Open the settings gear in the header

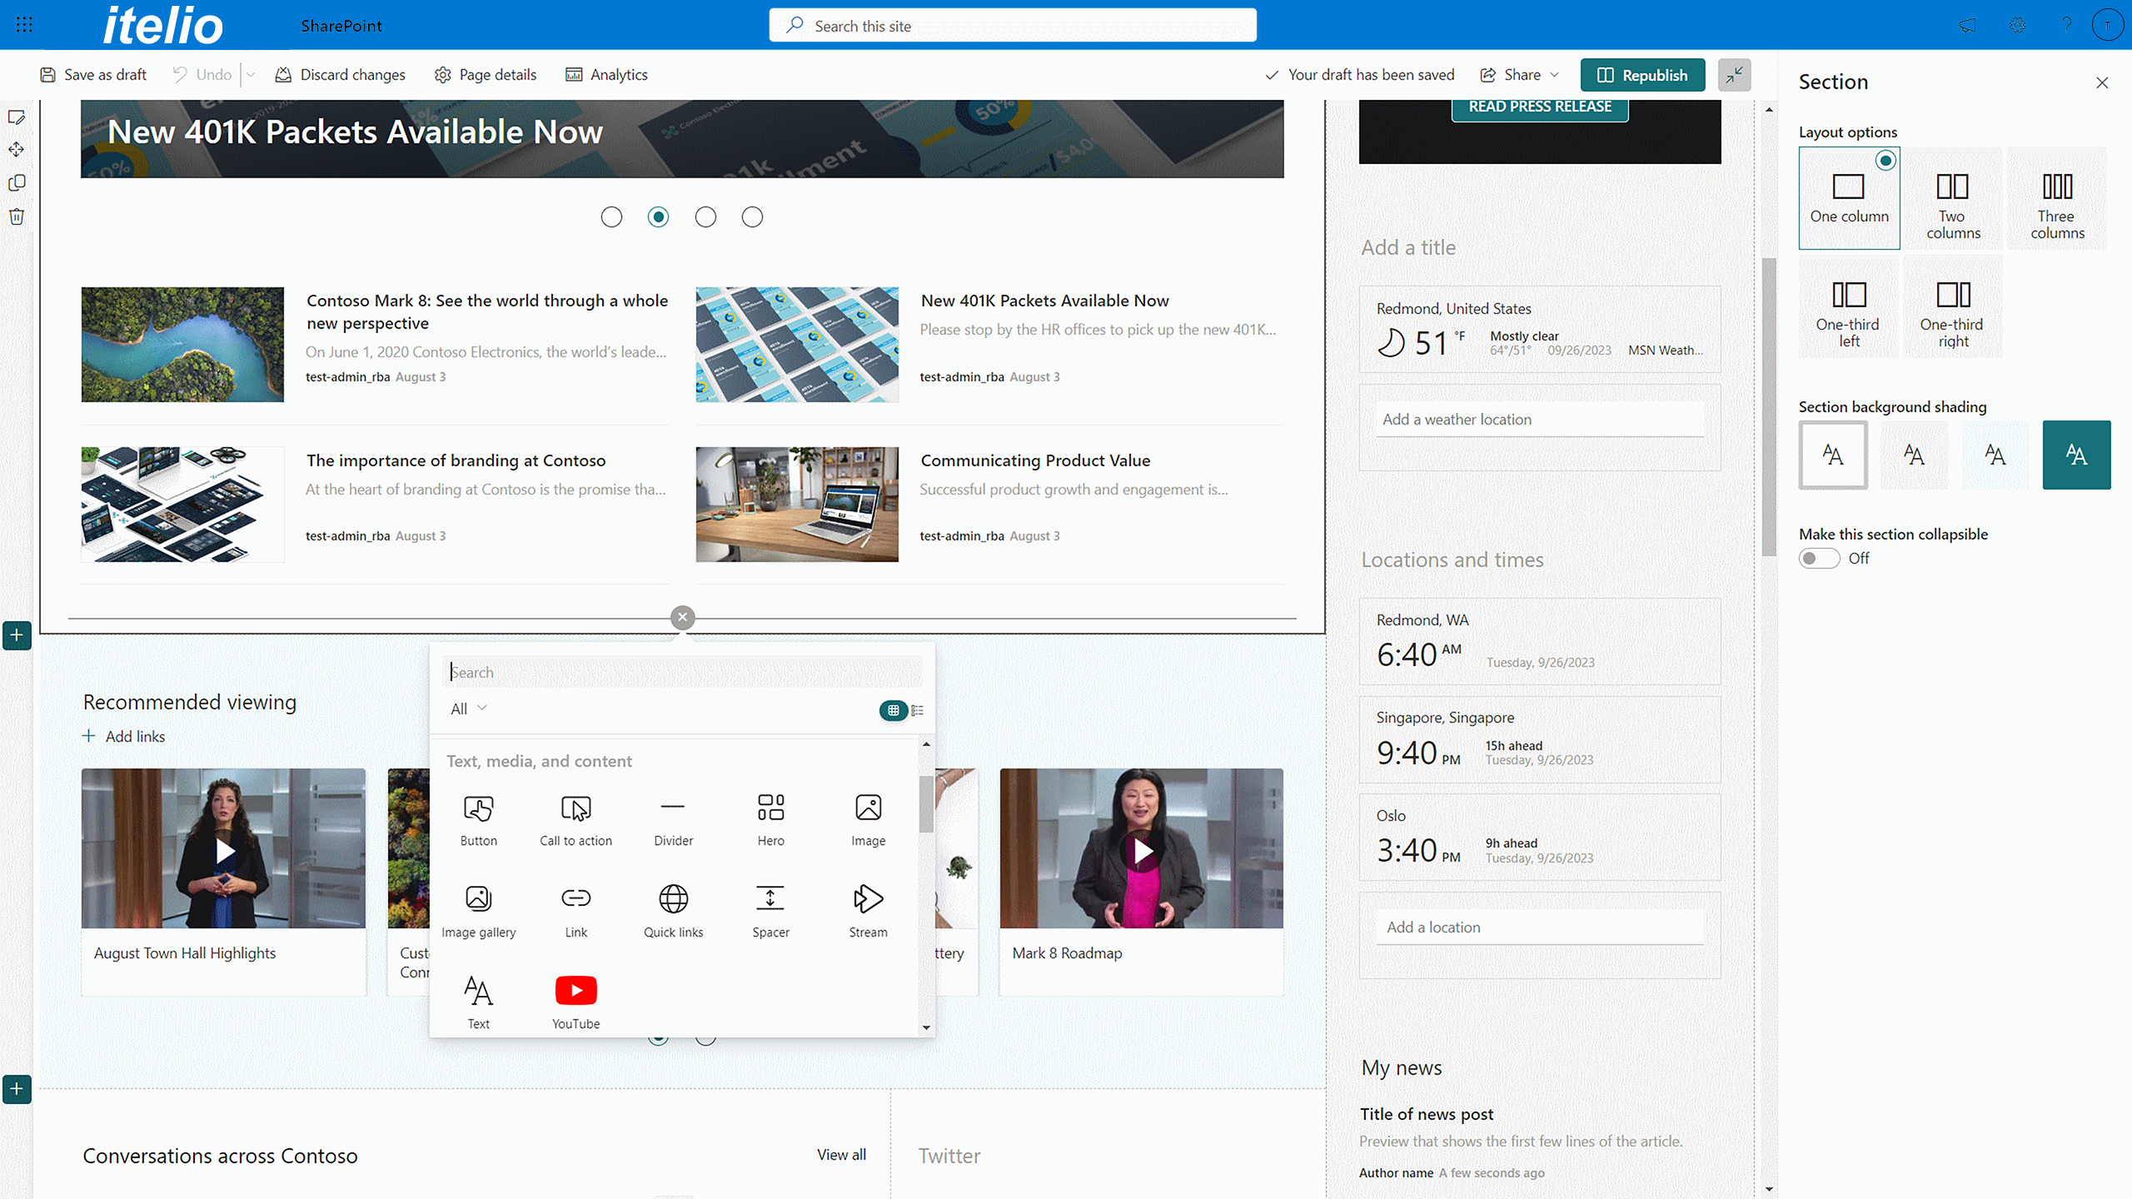2017,25
